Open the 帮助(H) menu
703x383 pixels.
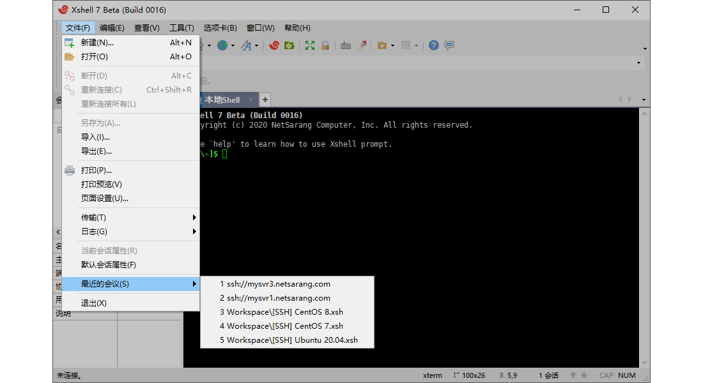(297, 28)
